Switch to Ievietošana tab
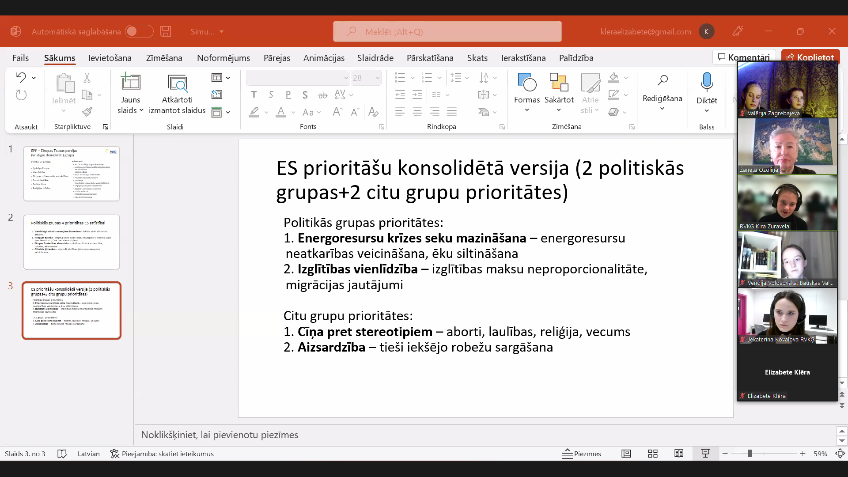 pos(110,58)
